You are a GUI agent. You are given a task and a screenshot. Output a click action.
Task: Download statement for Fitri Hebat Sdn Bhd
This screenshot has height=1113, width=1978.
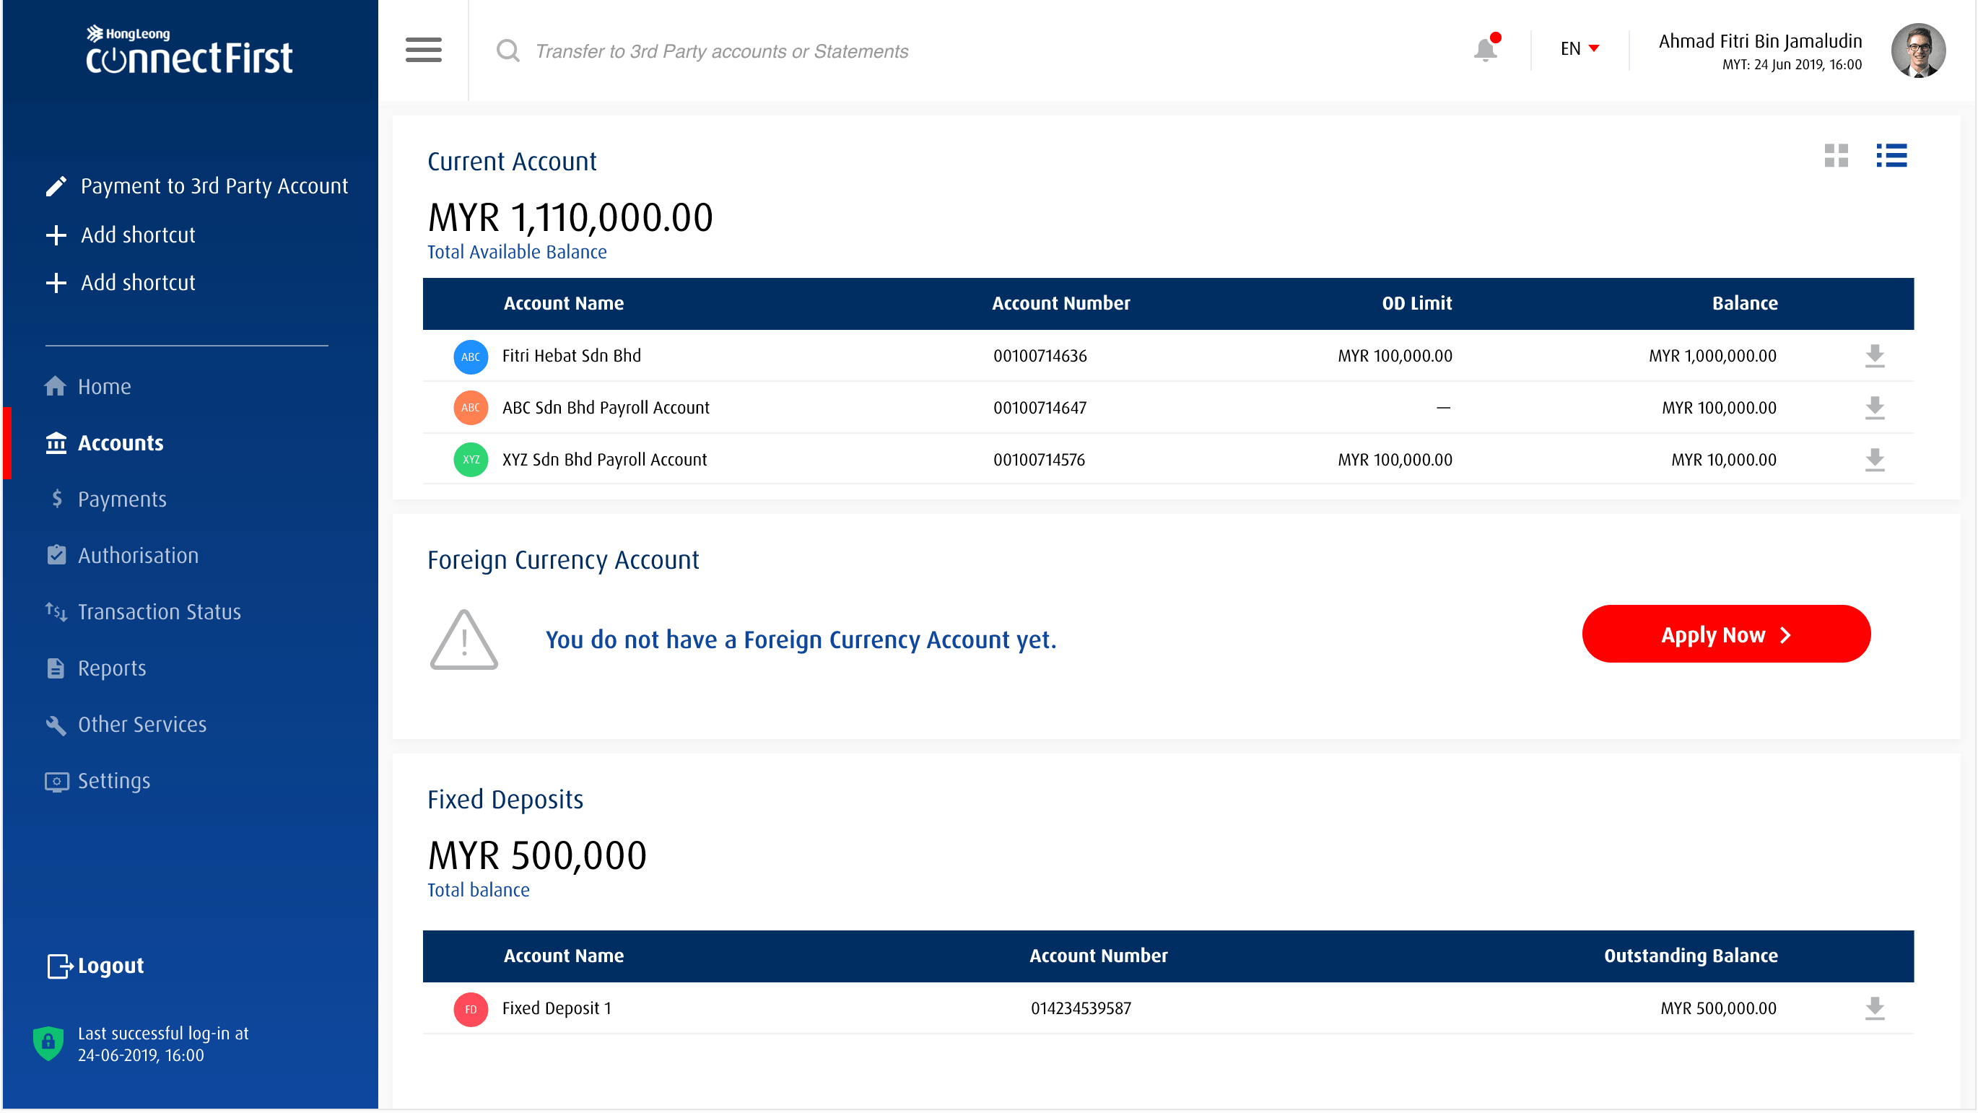[1875, 355]
